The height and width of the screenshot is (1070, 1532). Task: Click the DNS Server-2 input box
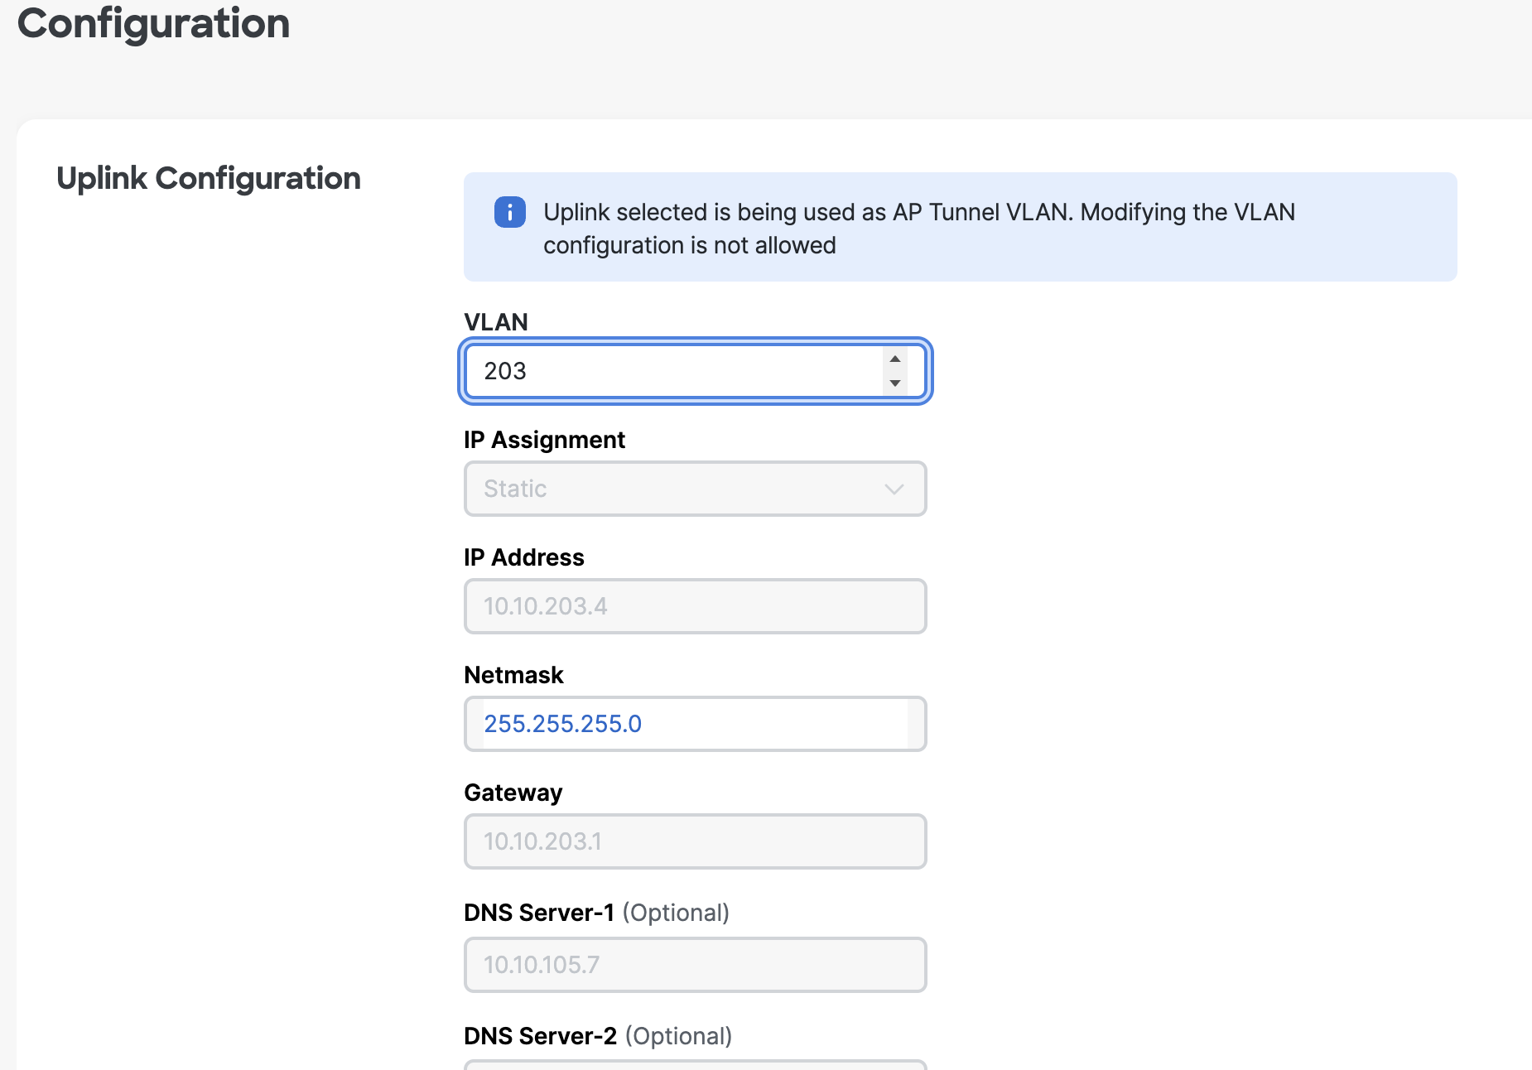pos(695,1067)
